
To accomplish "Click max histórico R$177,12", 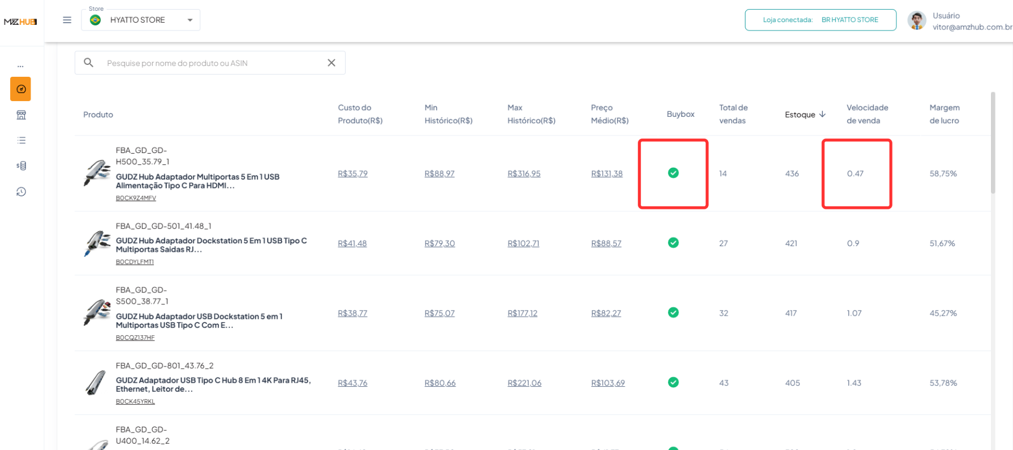I will pos(522,313).
